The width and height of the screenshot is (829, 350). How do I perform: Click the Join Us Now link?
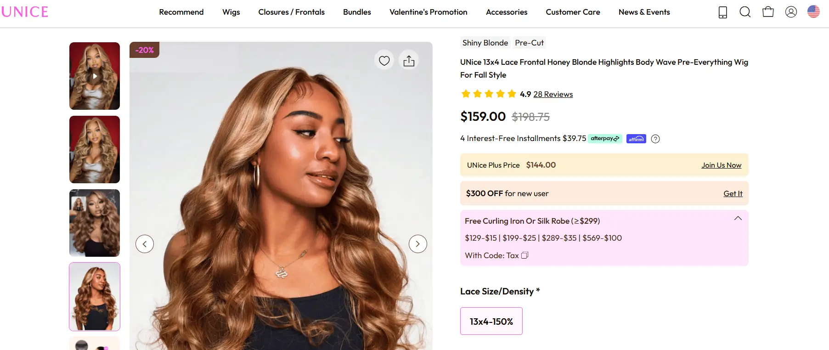click(721, 165)
